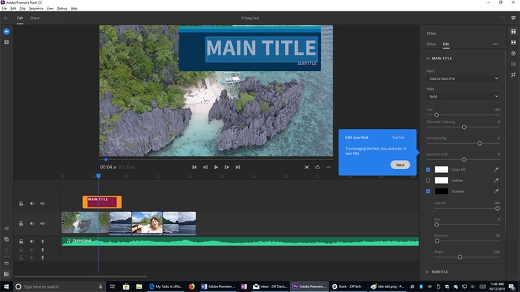Click the blue Add Media plus icon
The width and height of the screenshot is (520, 292).
[6, 31]
